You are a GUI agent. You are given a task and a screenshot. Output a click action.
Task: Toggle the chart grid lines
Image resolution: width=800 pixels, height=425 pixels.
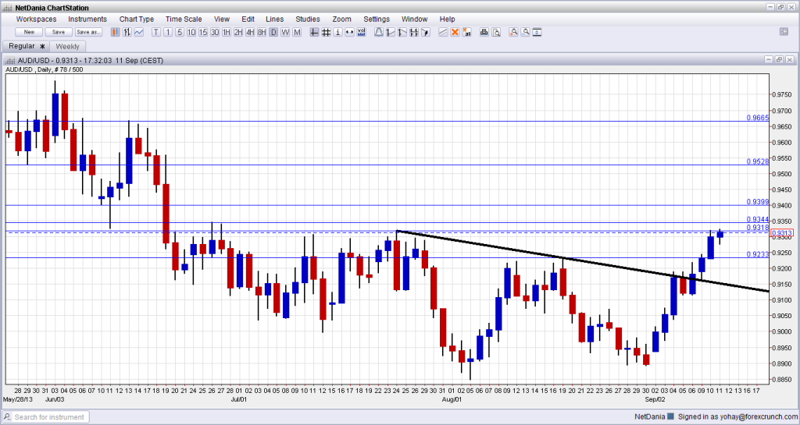(326, 32)
